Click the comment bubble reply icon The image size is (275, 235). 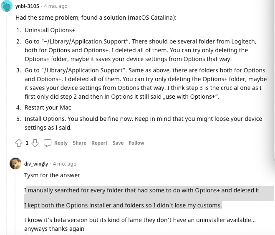pos(48,143)
